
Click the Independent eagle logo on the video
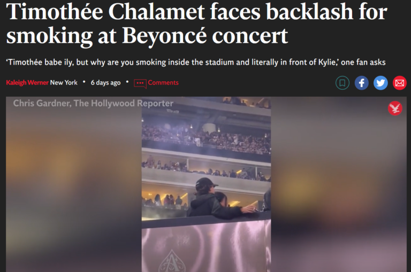pyautogui.click(x=395, y=108)
